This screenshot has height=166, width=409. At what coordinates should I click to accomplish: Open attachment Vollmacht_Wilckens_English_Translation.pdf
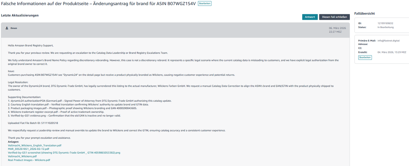coord(35,145)
